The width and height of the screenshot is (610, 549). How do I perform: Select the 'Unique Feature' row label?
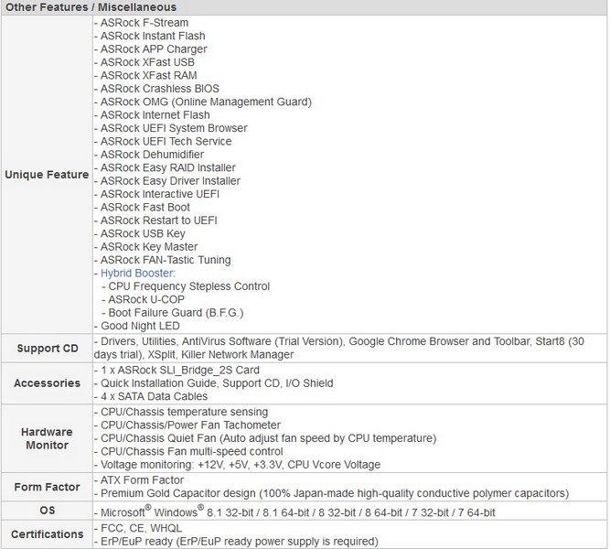[47, 175]
